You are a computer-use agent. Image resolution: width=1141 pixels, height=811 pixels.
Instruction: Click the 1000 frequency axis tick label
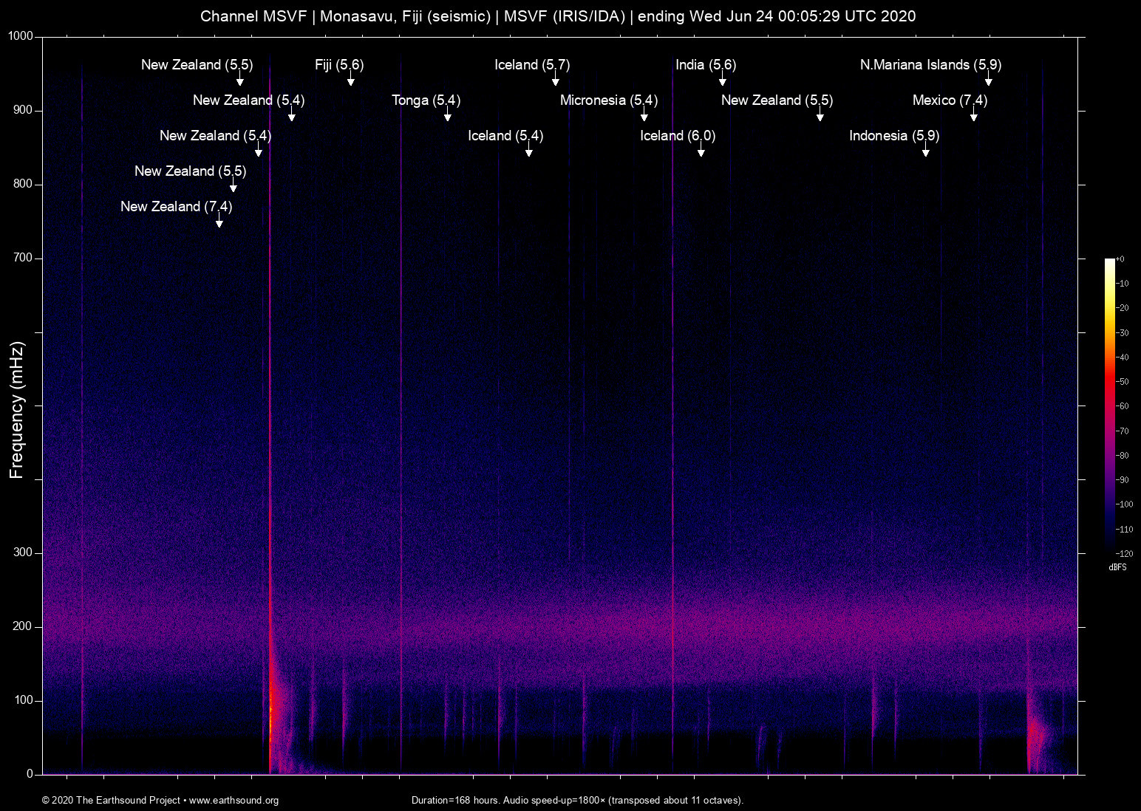[x=19, y=34]
